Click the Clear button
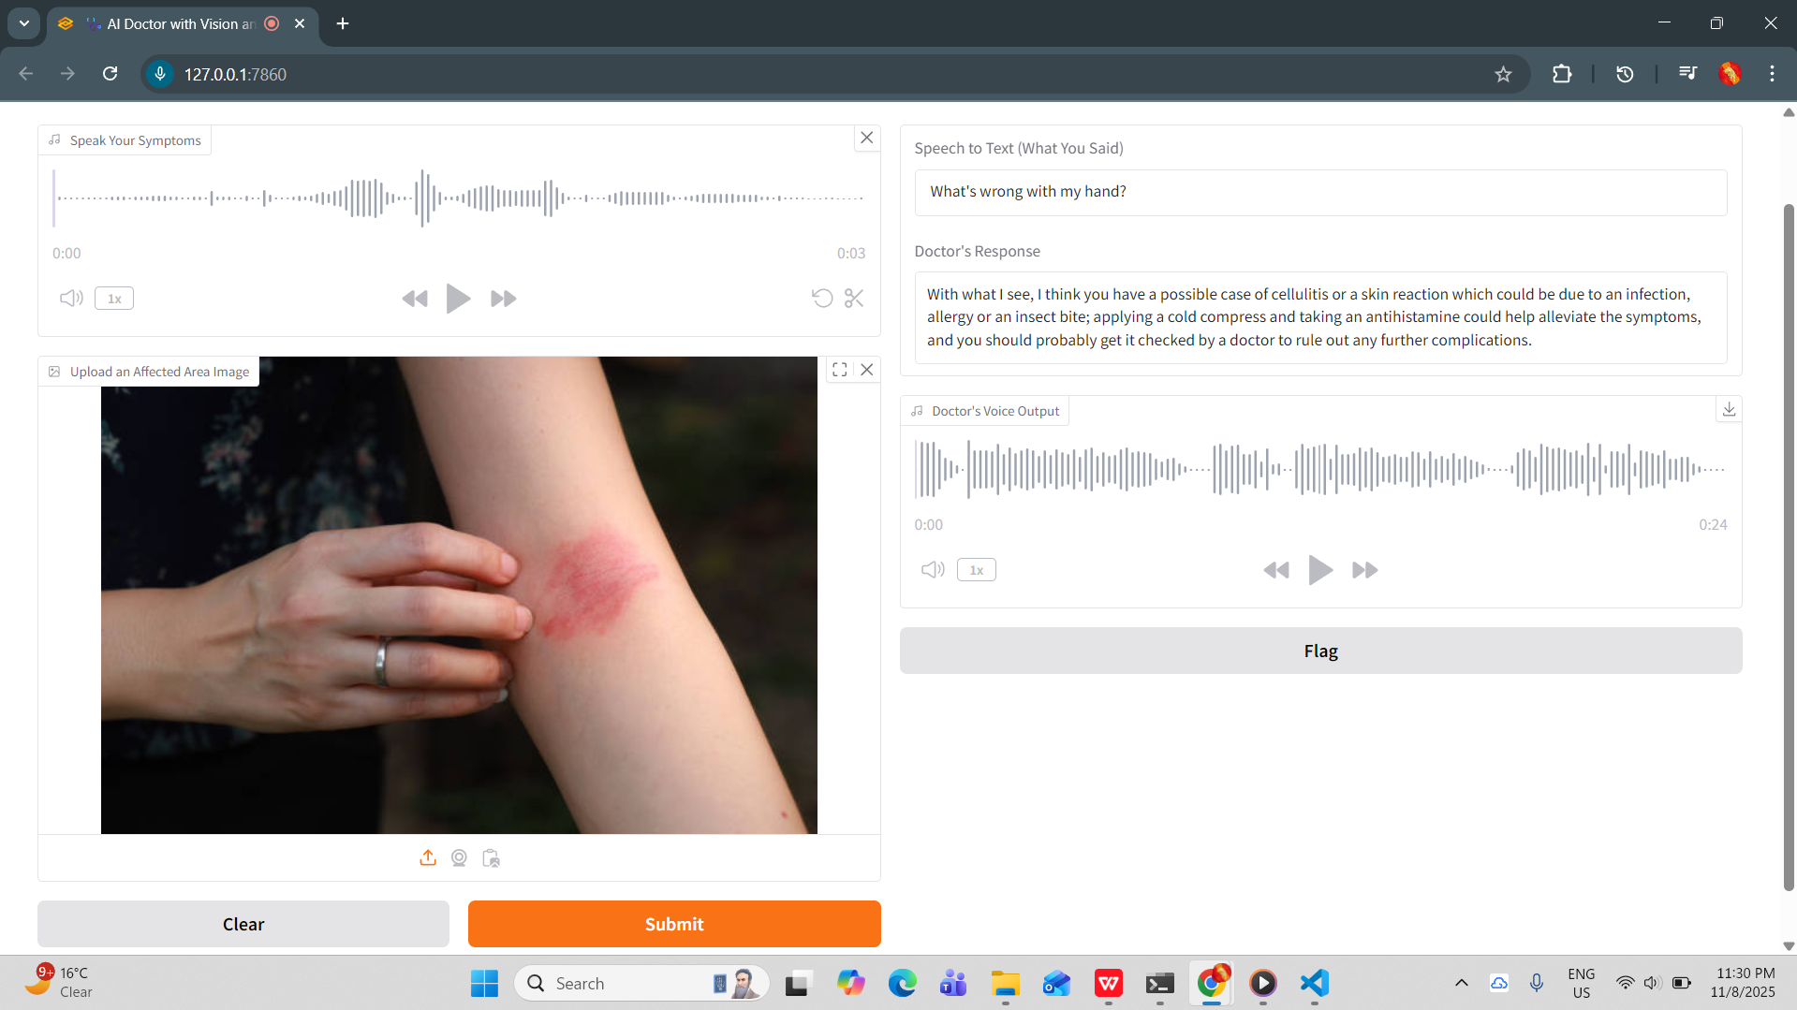 243,924
